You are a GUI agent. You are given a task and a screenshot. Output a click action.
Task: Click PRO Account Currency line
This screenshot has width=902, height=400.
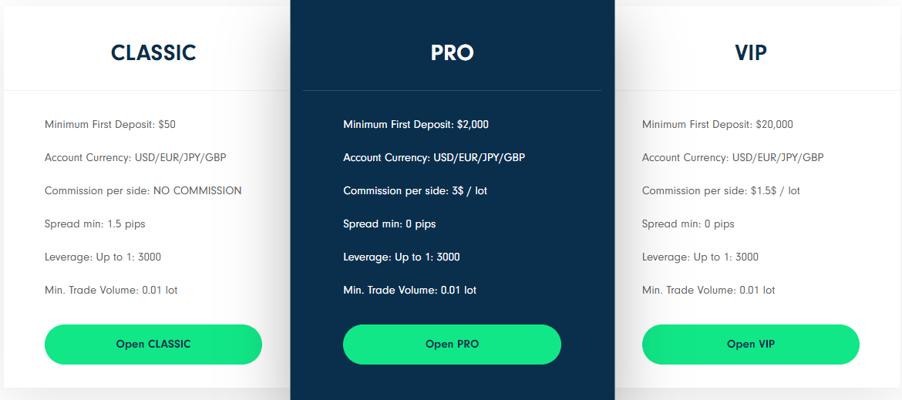coord(434,157)
